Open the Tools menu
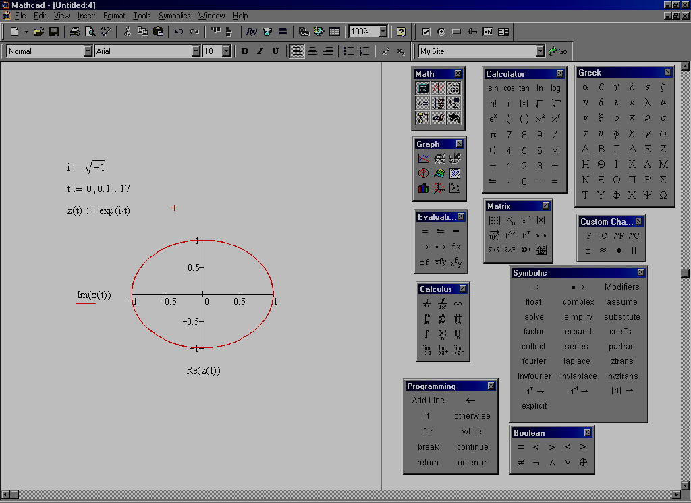The height and width of the screenshot is (503, 691). pos(142,16)
